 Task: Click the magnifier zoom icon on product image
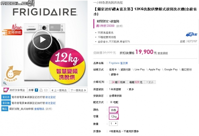pos(5,83)
